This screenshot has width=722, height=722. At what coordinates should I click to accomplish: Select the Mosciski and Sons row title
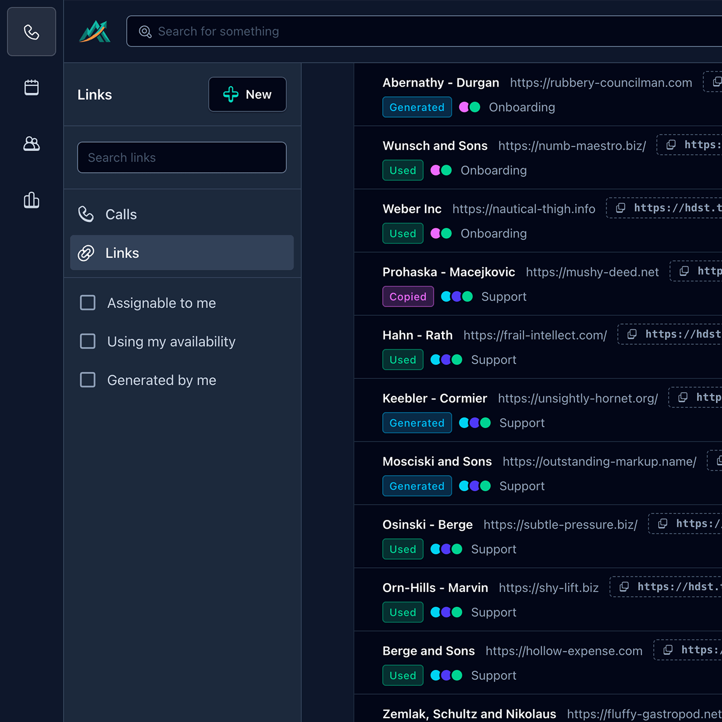tap(437, 462)
